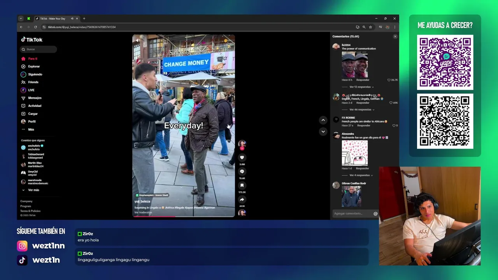Click the TikTok logo

[x=32, y=39]
